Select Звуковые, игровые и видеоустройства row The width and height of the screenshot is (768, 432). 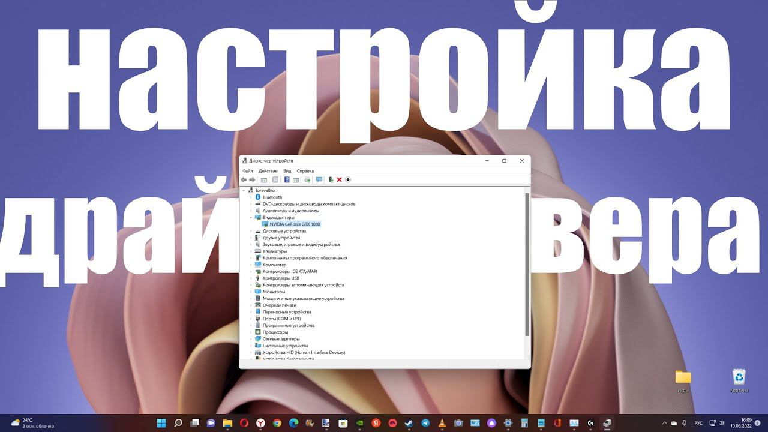[x=297, y=244]
